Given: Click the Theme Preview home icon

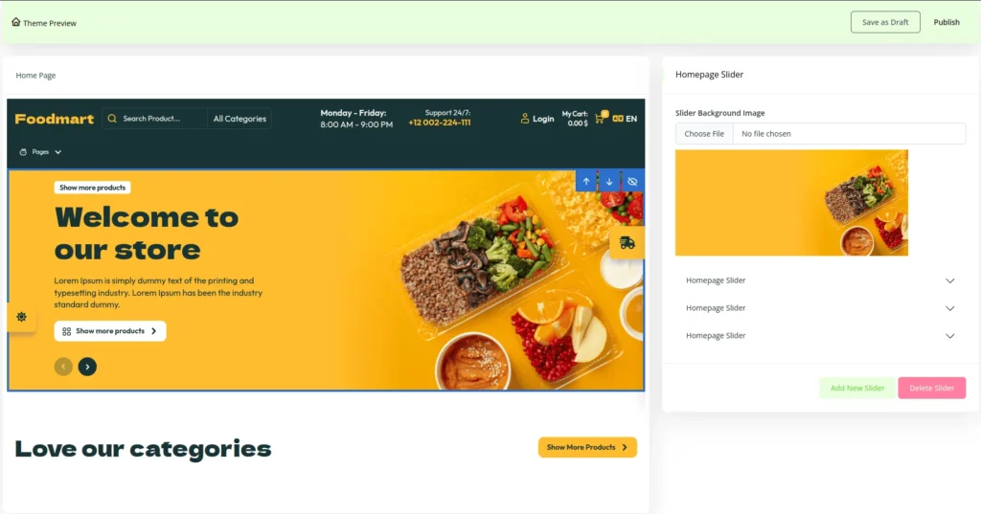Looking at the screenshot, I should 15,22.
